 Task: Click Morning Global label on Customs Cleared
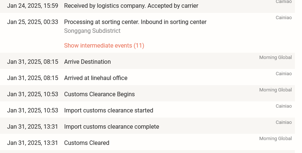(x=275, y=138)
